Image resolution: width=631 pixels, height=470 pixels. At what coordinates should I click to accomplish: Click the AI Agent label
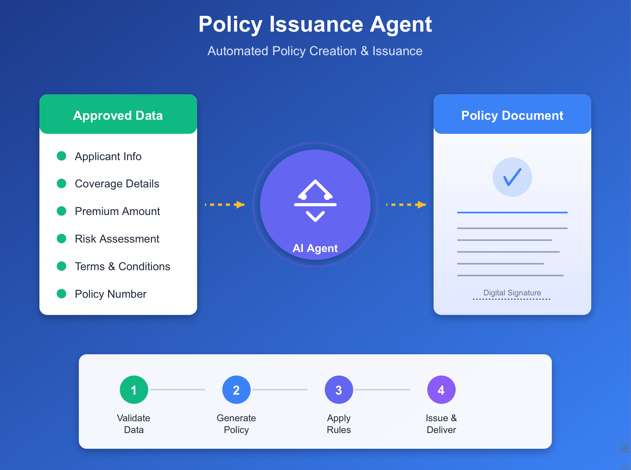coord(315,248)
